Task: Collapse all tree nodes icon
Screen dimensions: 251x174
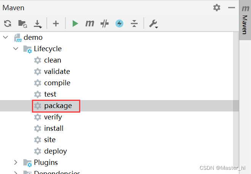Action: (x=134, y=24)
